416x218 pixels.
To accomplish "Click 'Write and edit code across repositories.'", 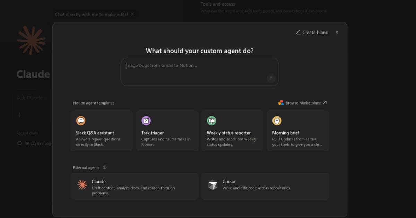I will pos(257,188).
